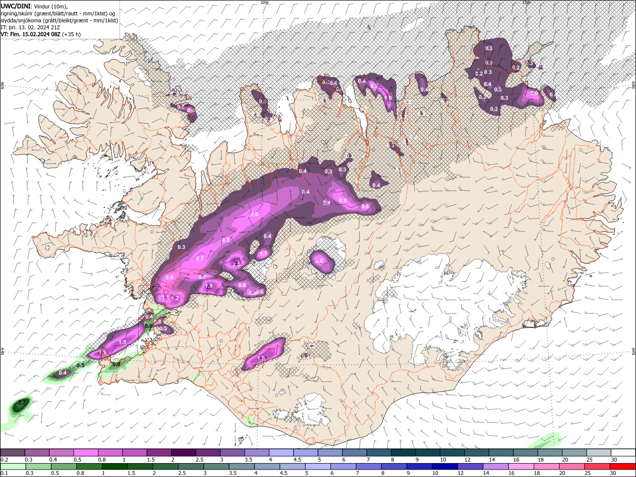This screenshot has width=636, height=477.
Task: Choose the light violet rain swatch at 14
Action: click(x=495, y=466)
